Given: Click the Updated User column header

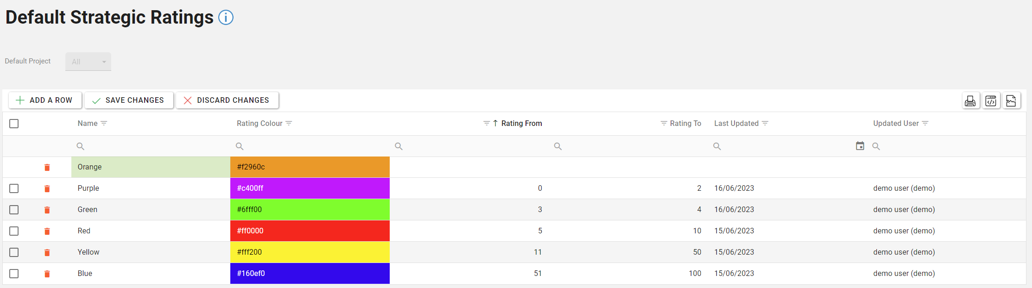Looking at the screenshot, I should click(895, 123).
